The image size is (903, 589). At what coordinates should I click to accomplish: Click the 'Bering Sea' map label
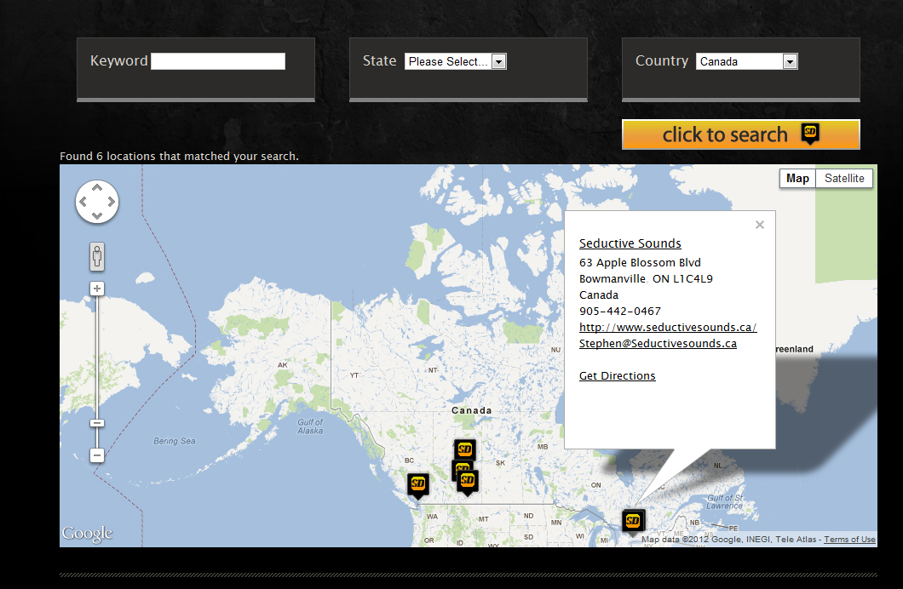point(175,441)
